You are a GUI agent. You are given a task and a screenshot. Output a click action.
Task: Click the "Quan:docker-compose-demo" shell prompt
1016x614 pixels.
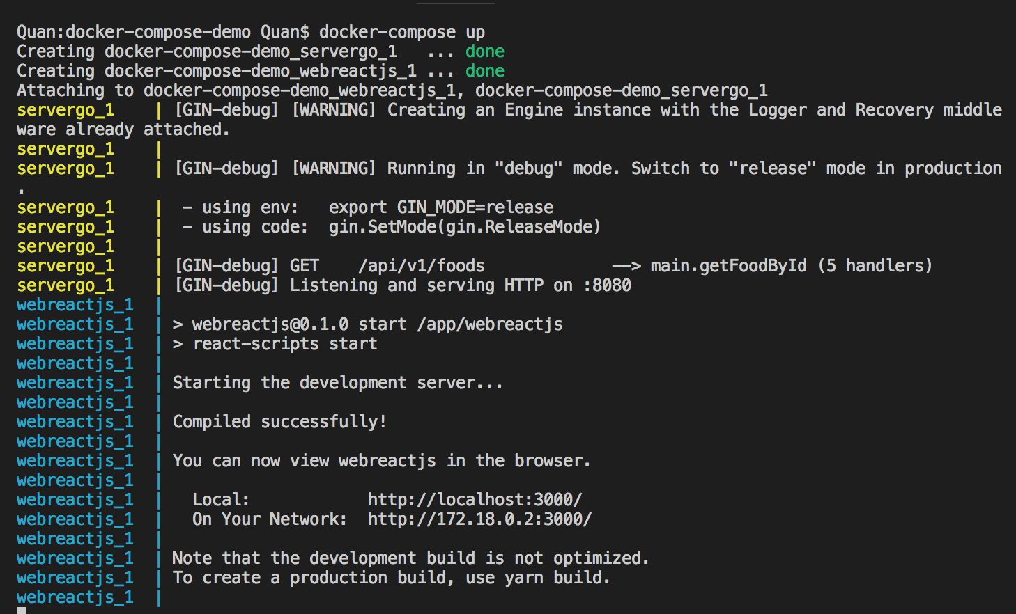[133, 32]
